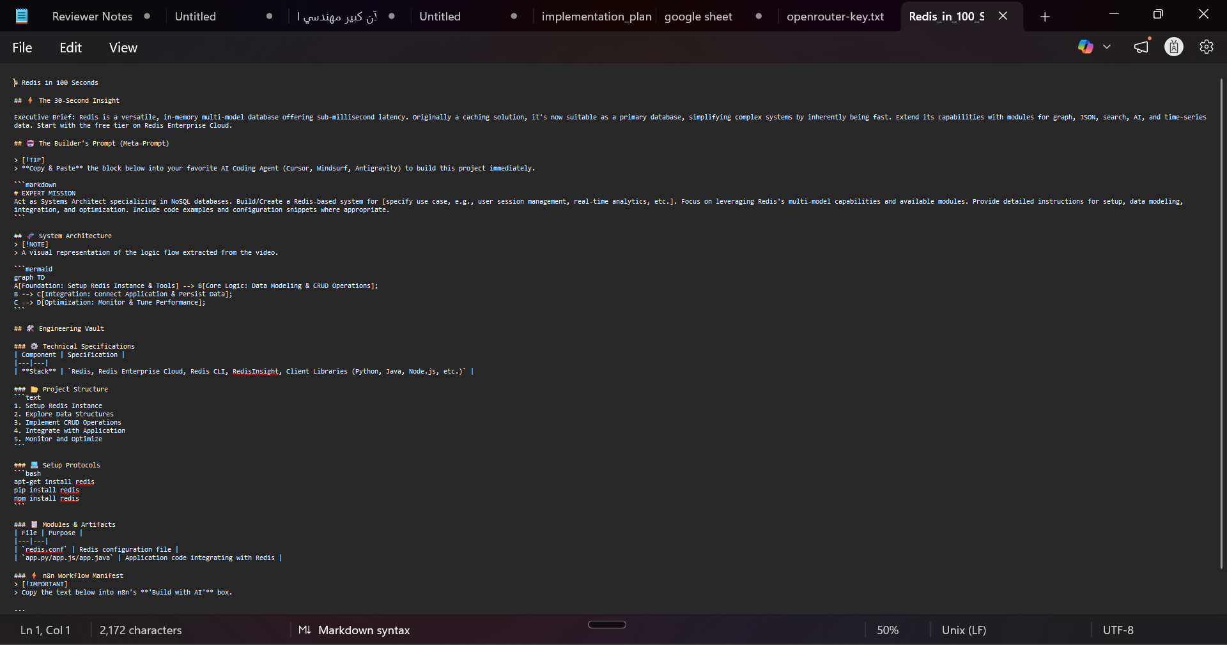Switch to the Reviewer Notes tab

[93, 17]
